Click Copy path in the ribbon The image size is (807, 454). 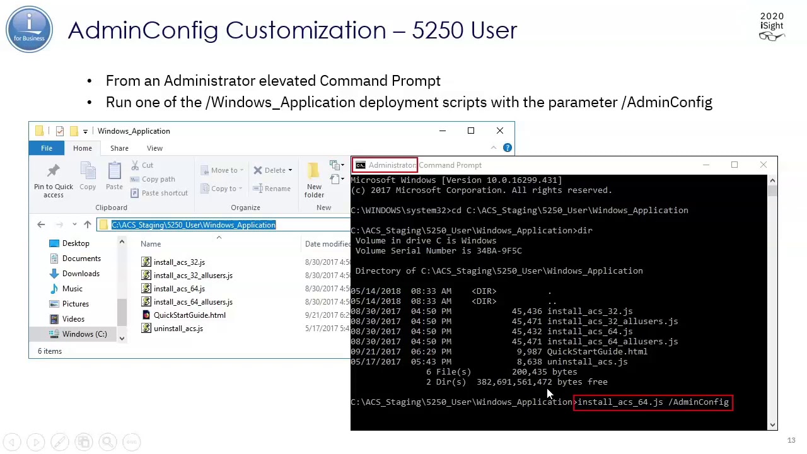click(153, 179)
